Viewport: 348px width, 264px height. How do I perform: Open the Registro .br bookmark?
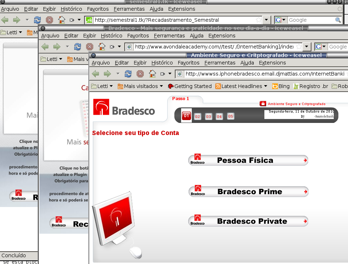click(311, 86)
